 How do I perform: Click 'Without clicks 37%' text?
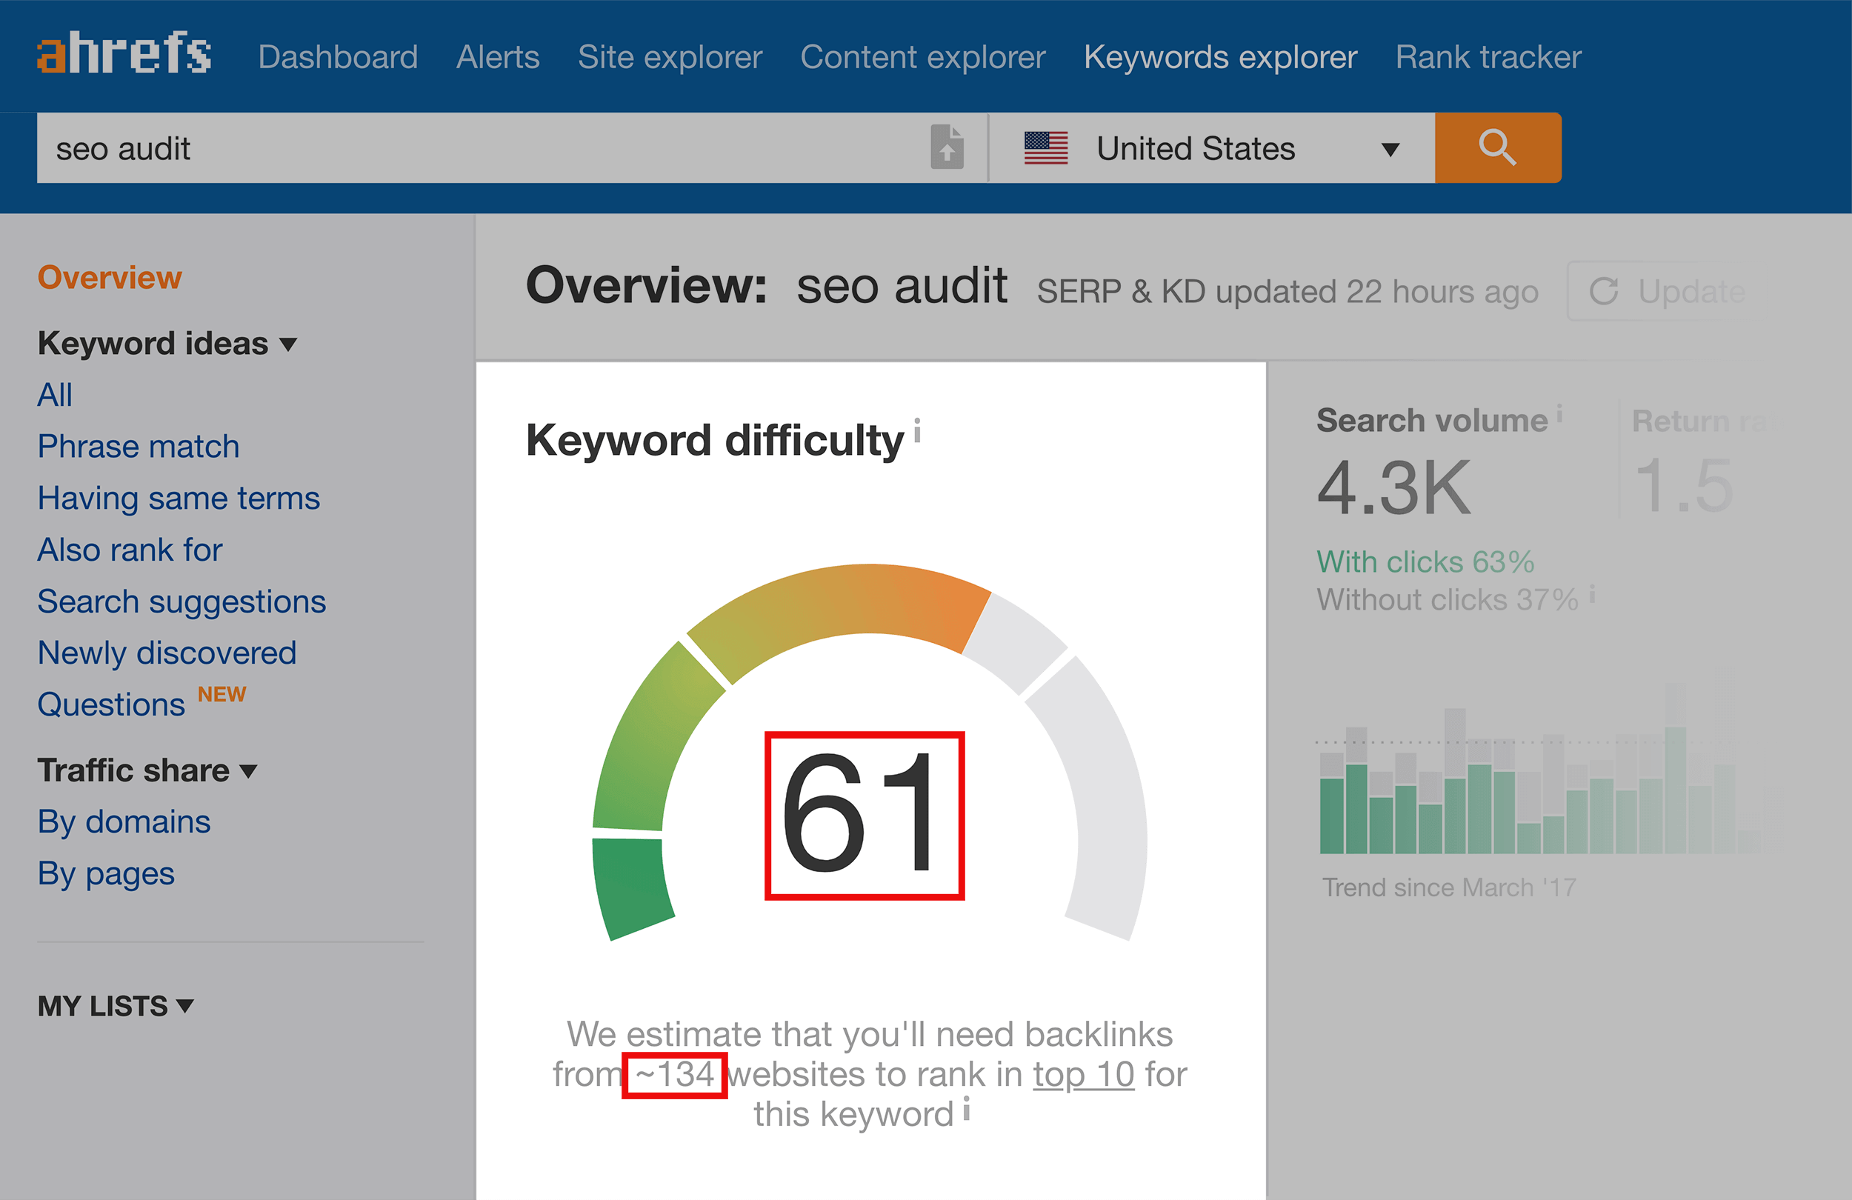coord(1448,600)
